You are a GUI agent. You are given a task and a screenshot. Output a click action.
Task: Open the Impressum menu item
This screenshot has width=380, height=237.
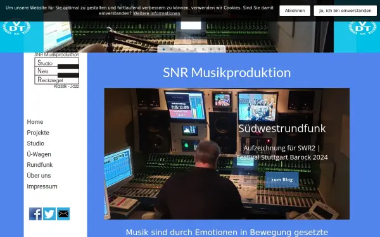(42, 186)
